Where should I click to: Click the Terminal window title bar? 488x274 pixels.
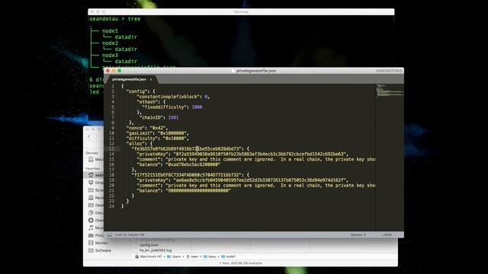coord(241,12)
